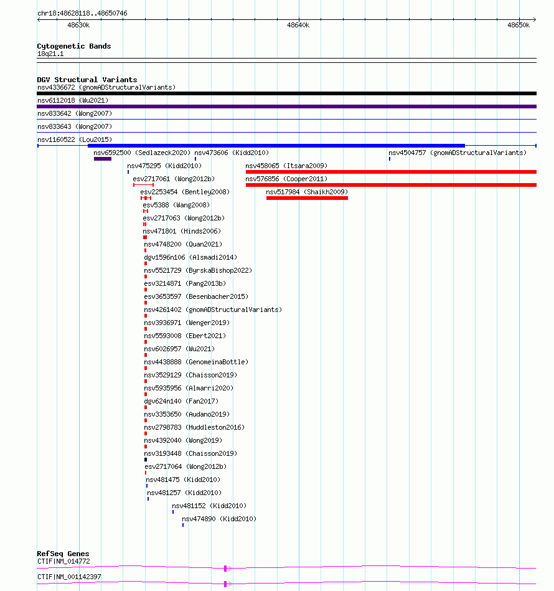Select nsv2798783 (Huddleston2016) label

(x=194, y=427)
